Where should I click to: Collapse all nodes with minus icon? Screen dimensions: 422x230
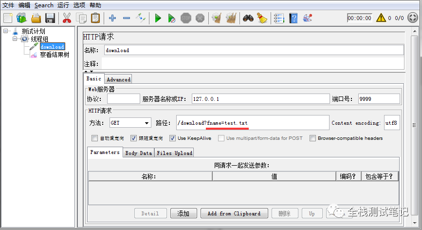pyautogui.click(x=127, y=18)
